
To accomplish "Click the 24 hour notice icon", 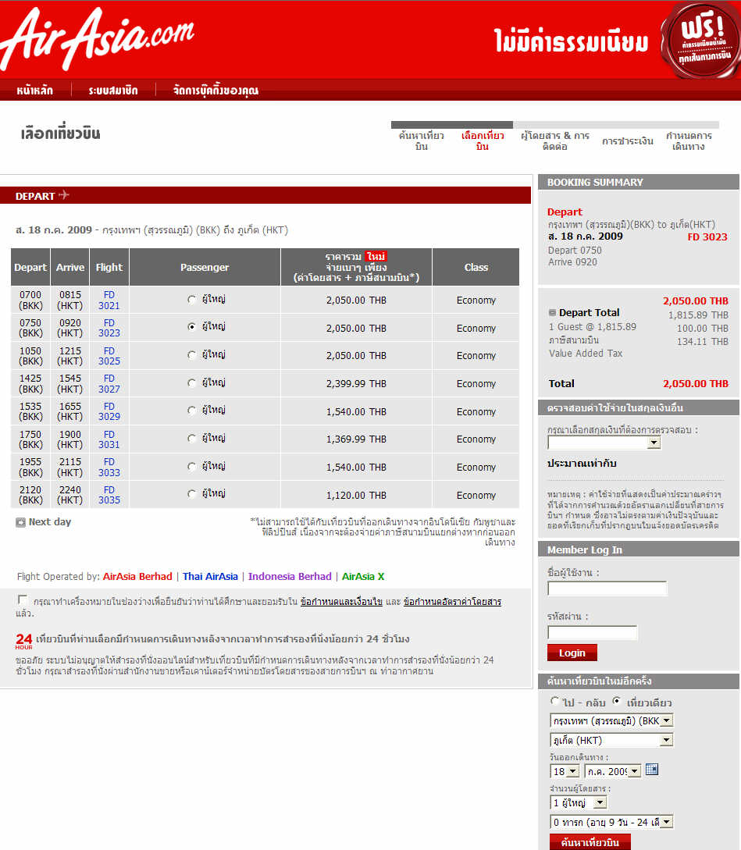I will tap(23, 641).
